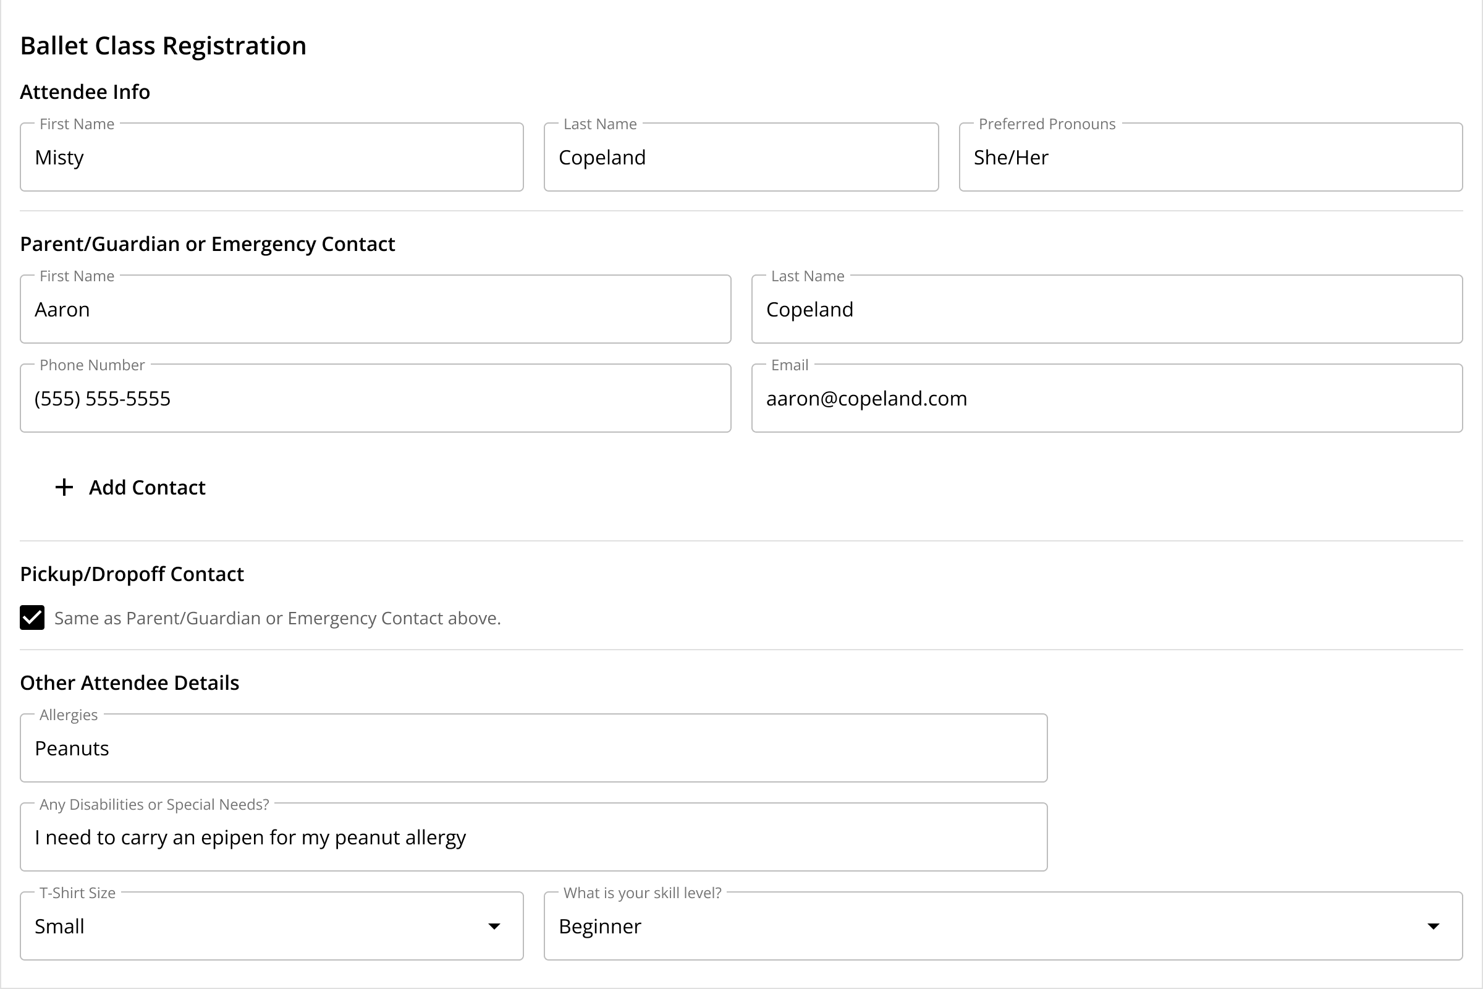Edit attendee First Name field containing Misty
The width and height of the screenshot is (1483, 989).
(272, 157)
